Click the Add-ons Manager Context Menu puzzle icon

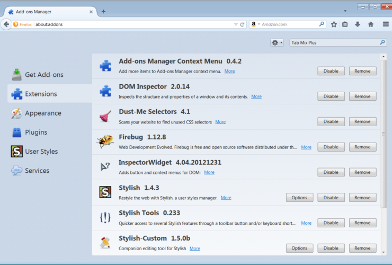105,66
